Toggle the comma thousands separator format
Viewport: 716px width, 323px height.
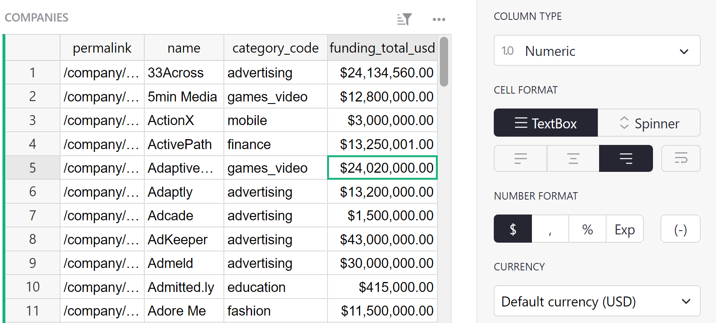coord(550,229)
